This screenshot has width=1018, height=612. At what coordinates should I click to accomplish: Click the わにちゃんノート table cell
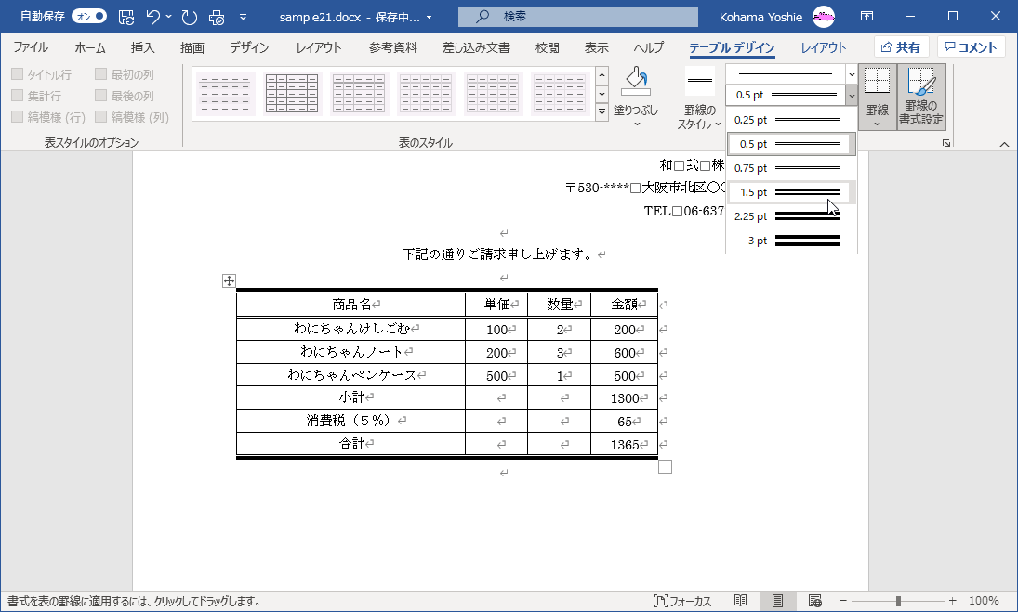350,352
